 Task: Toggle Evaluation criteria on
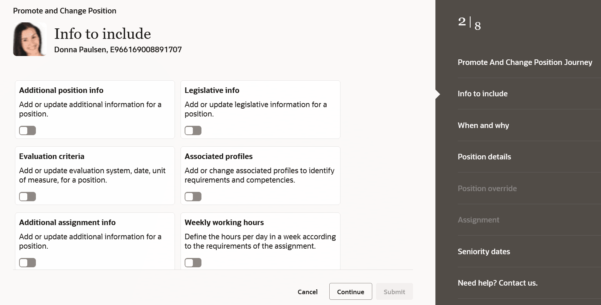(x=28, y=196)
